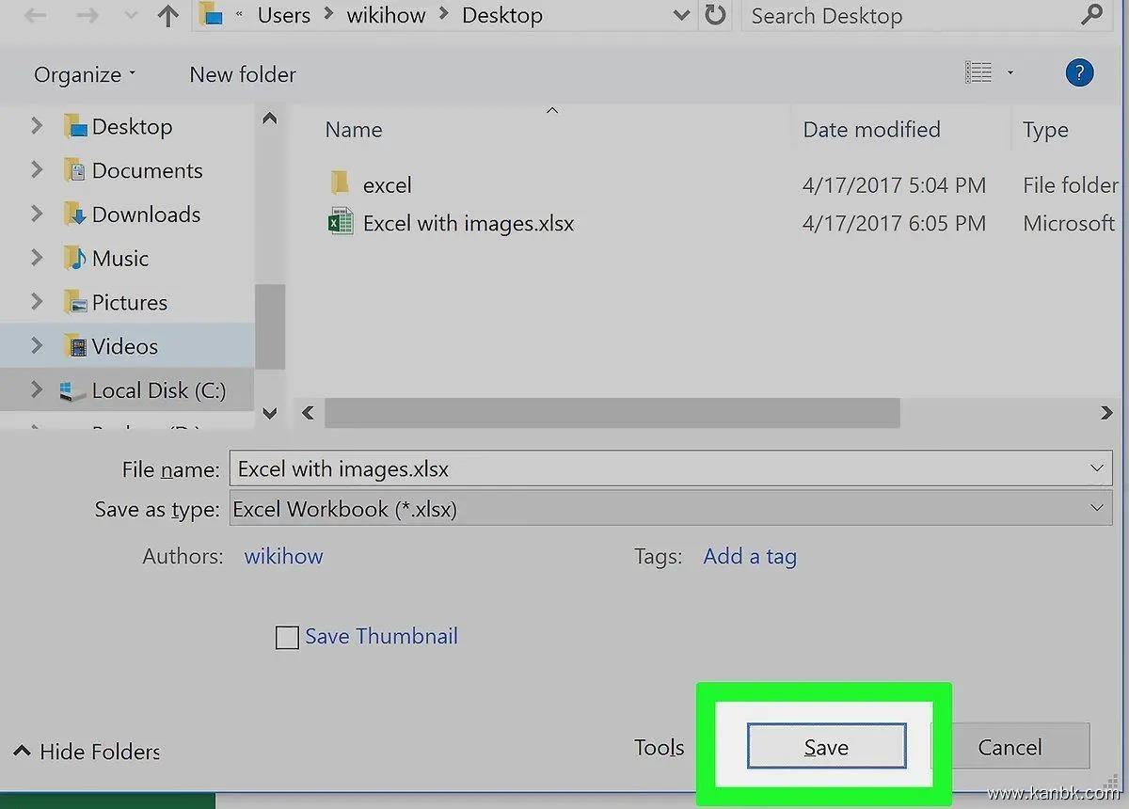Click the Save button
The width and height of the screenshot is (1129, 809).
[826, 747]
